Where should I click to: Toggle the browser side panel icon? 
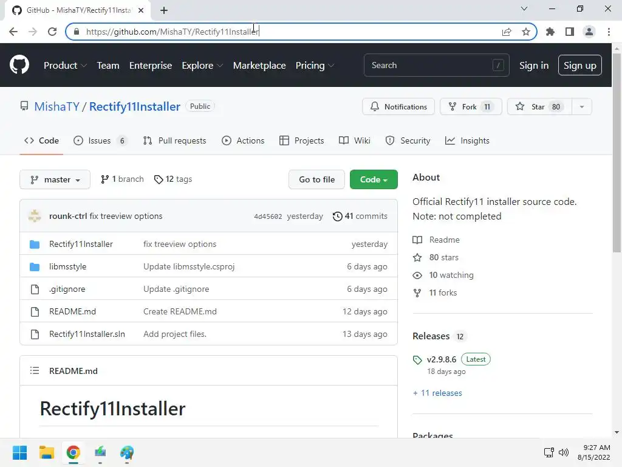point(570,32)
